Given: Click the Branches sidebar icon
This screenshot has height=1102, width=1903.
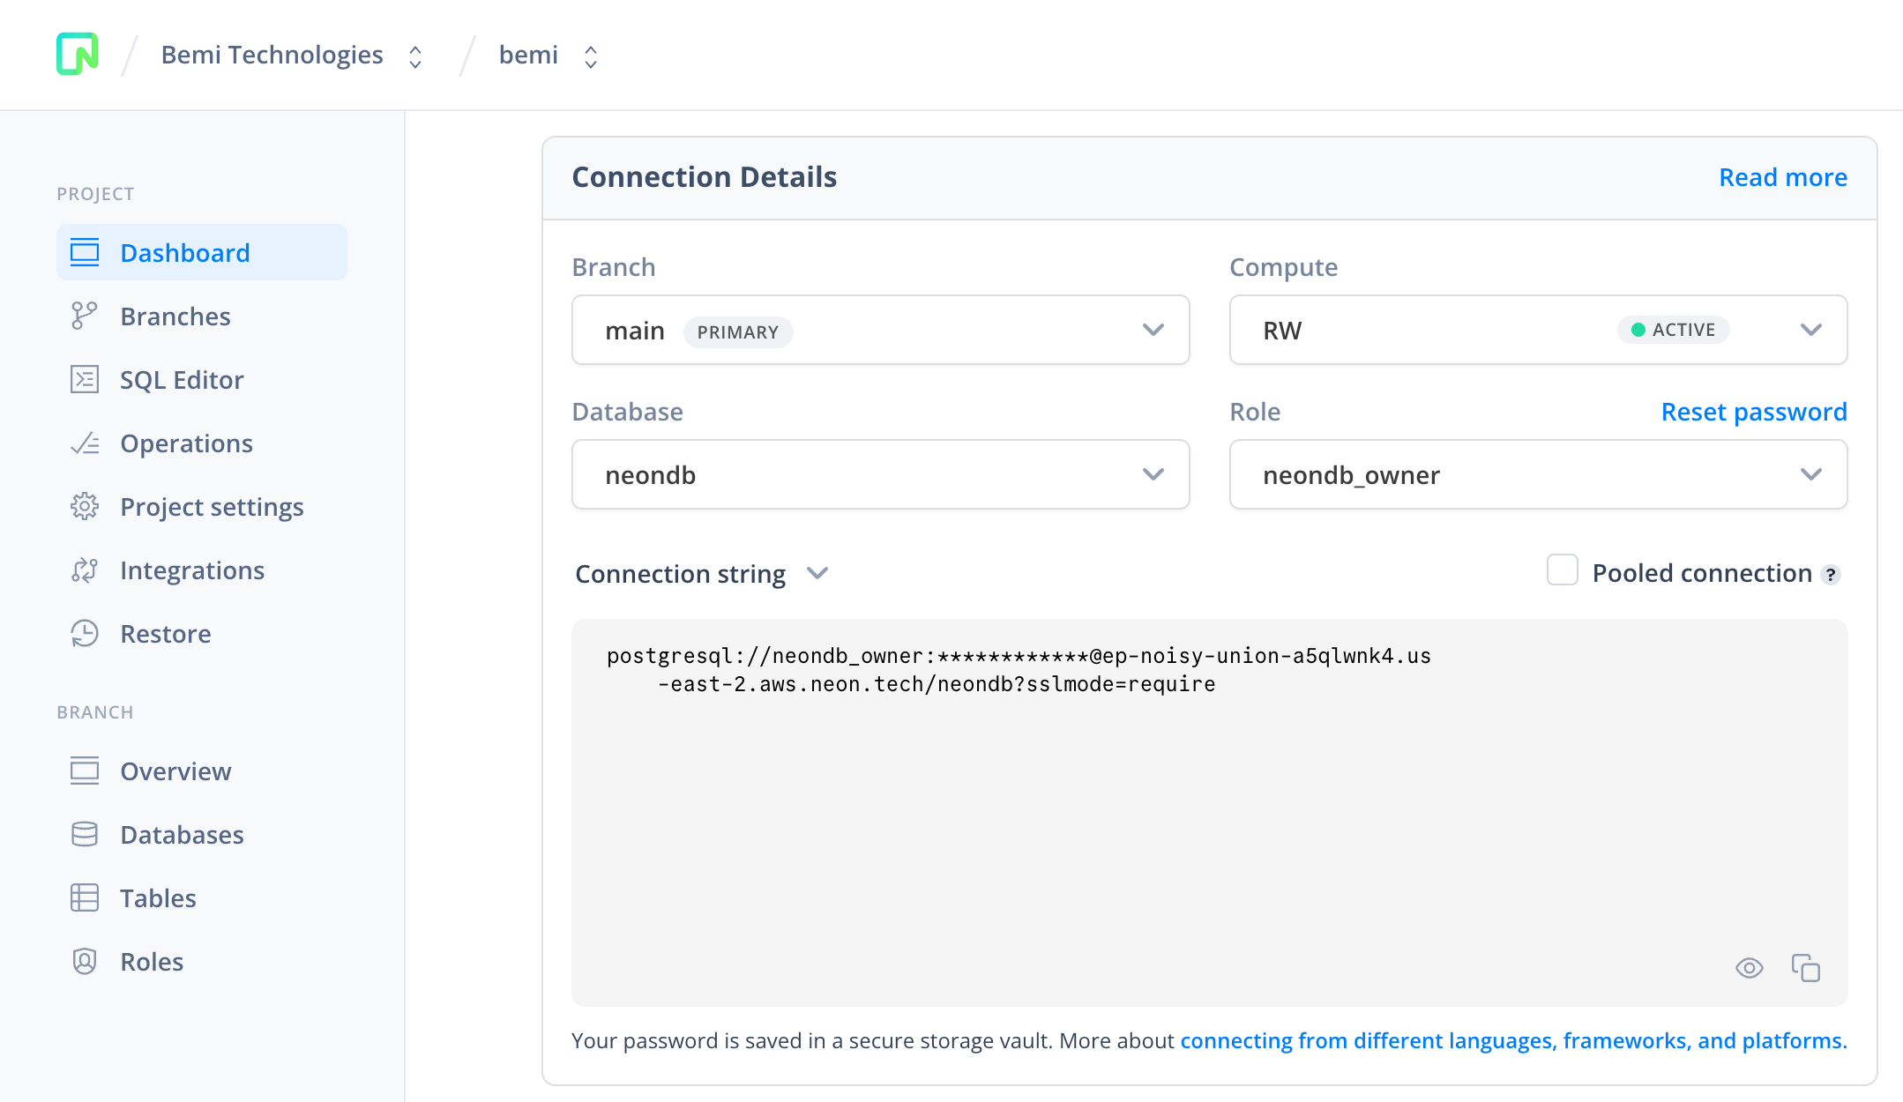Looking at the screenshot, I should click(85, 316).
